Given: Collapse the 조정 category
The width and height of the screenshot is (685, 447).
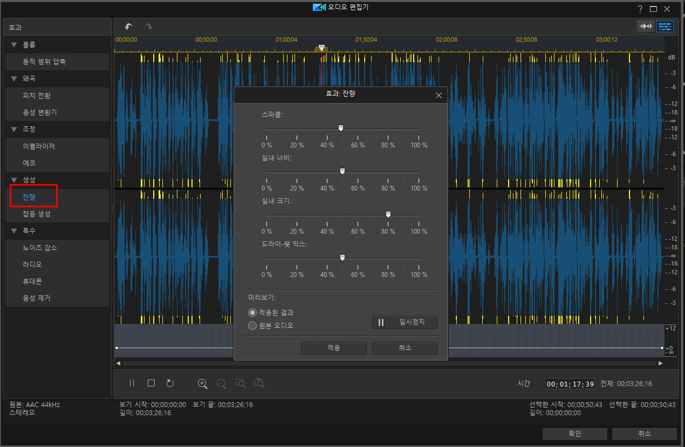Looking at the screenshot, I should pyautogui.click(x=14, y=130).
